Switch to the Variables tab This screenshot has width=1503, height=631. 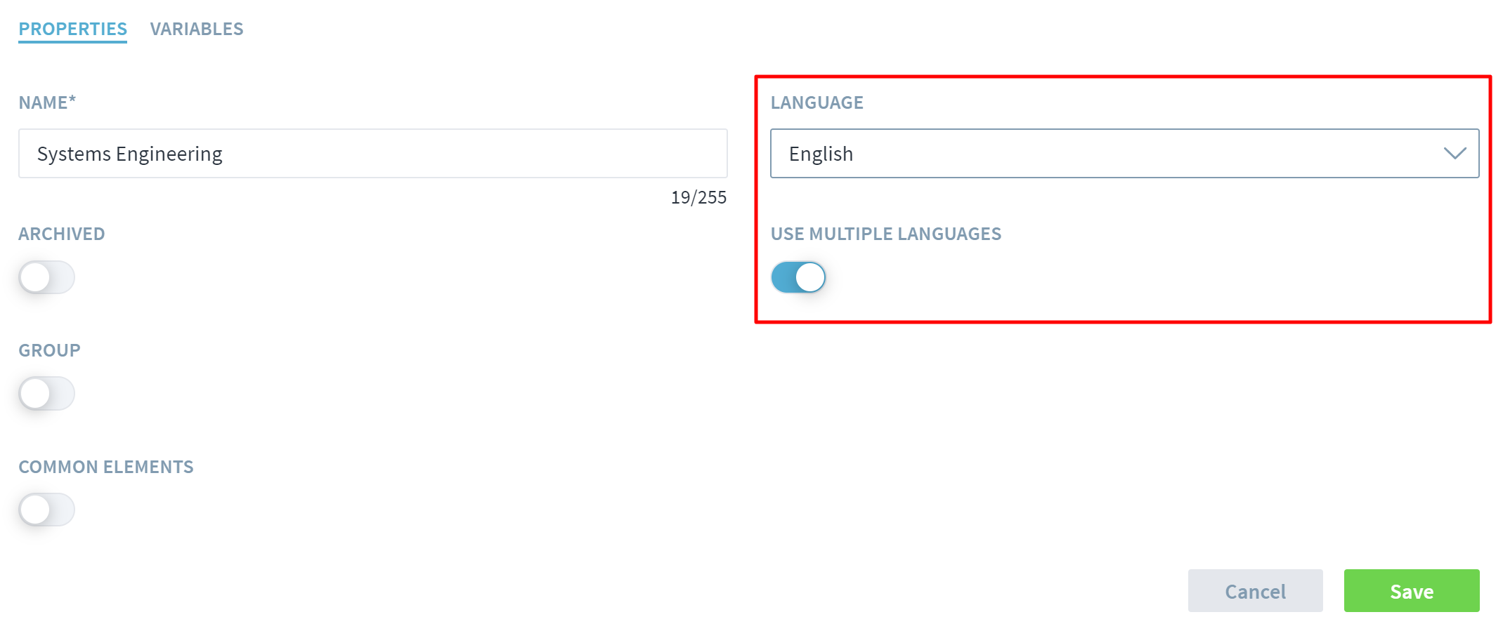pos(196,29)
